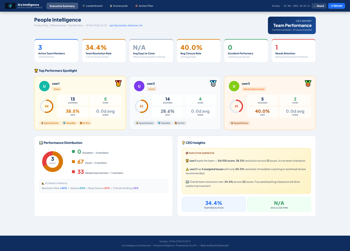Click user2's silver medal icon

point(213,83)
